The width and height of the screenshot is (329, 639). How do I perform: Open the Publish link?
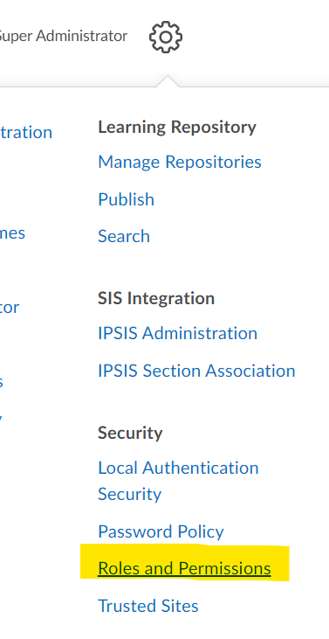tap(126, 199)
